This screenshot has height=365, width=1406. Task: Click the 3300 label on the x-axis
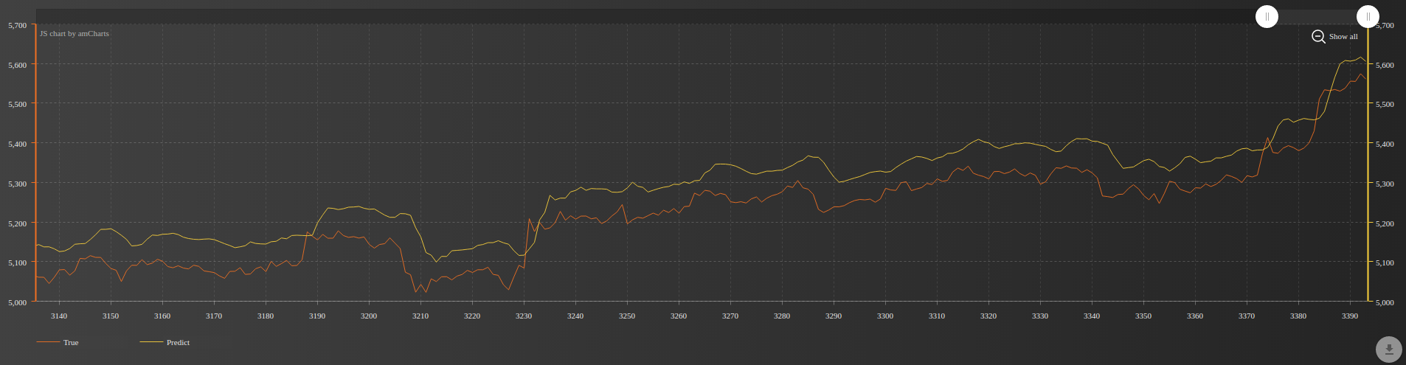884,316
